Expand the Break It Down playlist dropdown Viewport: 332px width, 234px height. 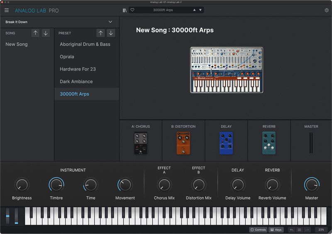click(110, 22)
